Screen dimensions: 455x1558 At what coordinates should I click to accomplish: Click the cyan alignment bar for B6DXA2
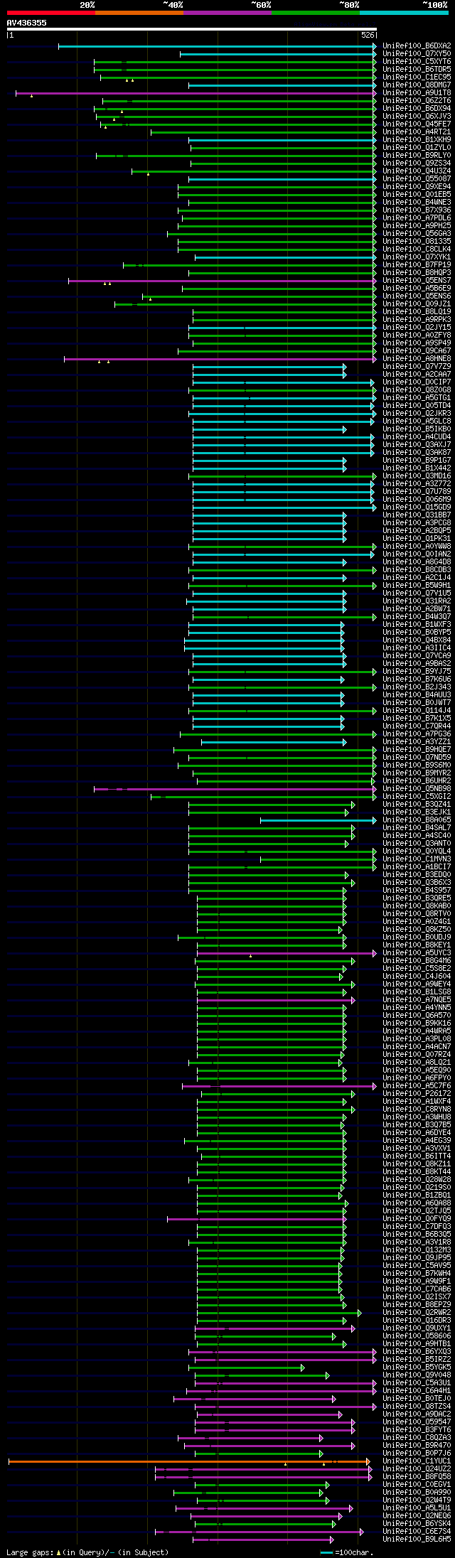pos(217,46)
